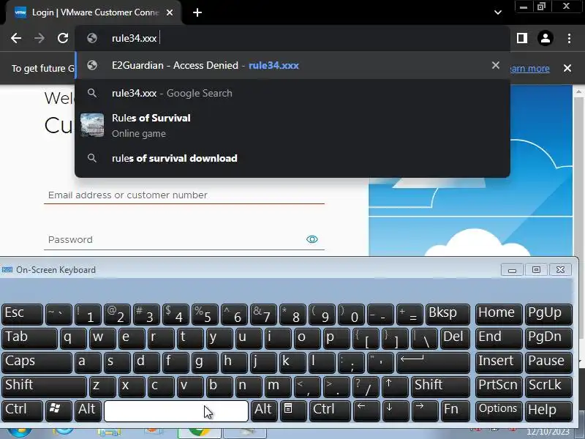Click the taskbar date 12/10/2023
The width and height of the screenshot is (585, 439).
coord(548,432)
